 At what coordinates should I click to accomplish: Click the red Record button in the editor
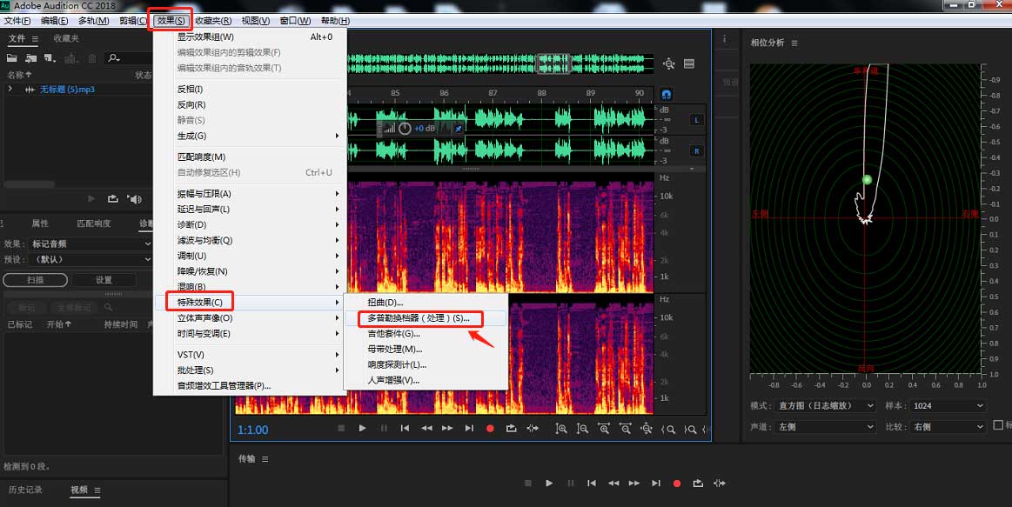pyautogui.click(x=490, y=428)
